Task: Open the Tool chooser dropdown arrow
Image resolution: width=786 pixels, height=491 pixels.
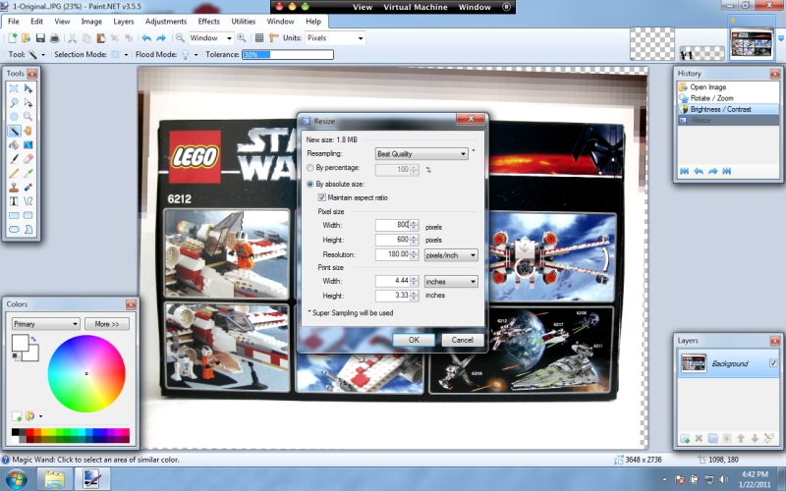Action: tap(43, 55)
